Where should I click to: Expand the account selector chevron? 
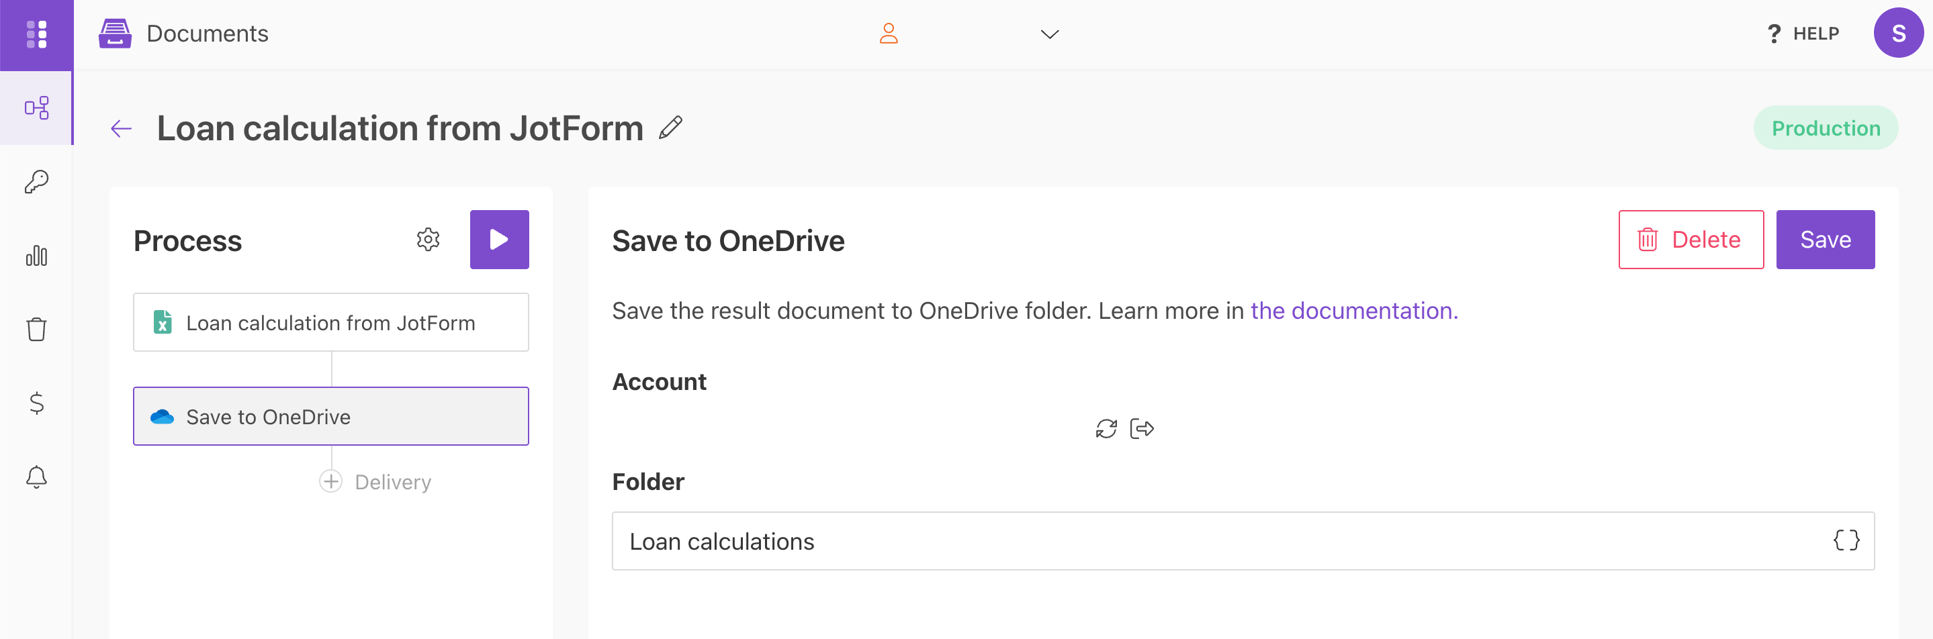pyautogui.click(x=1050, y=34)
